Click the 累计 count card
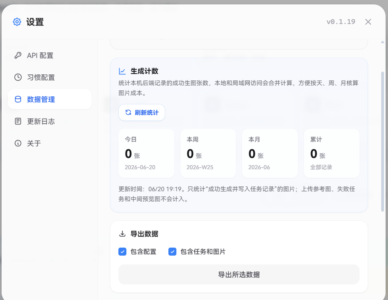The width and height of the screenshot is (388, 300). 332,153
